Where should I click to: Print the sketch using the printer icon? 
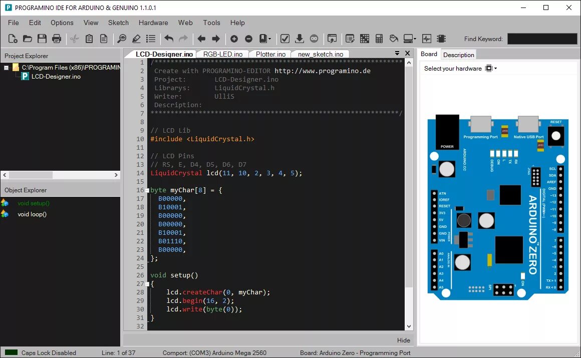pyautogui.click(x=56, y=39)
